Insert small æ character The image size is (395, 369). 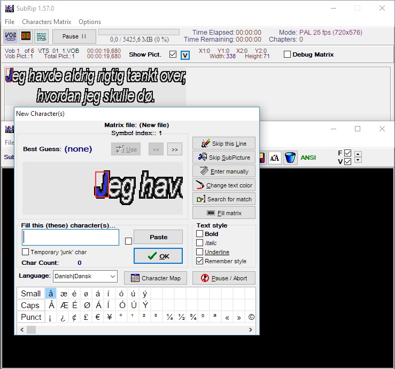tap(64, 294)
